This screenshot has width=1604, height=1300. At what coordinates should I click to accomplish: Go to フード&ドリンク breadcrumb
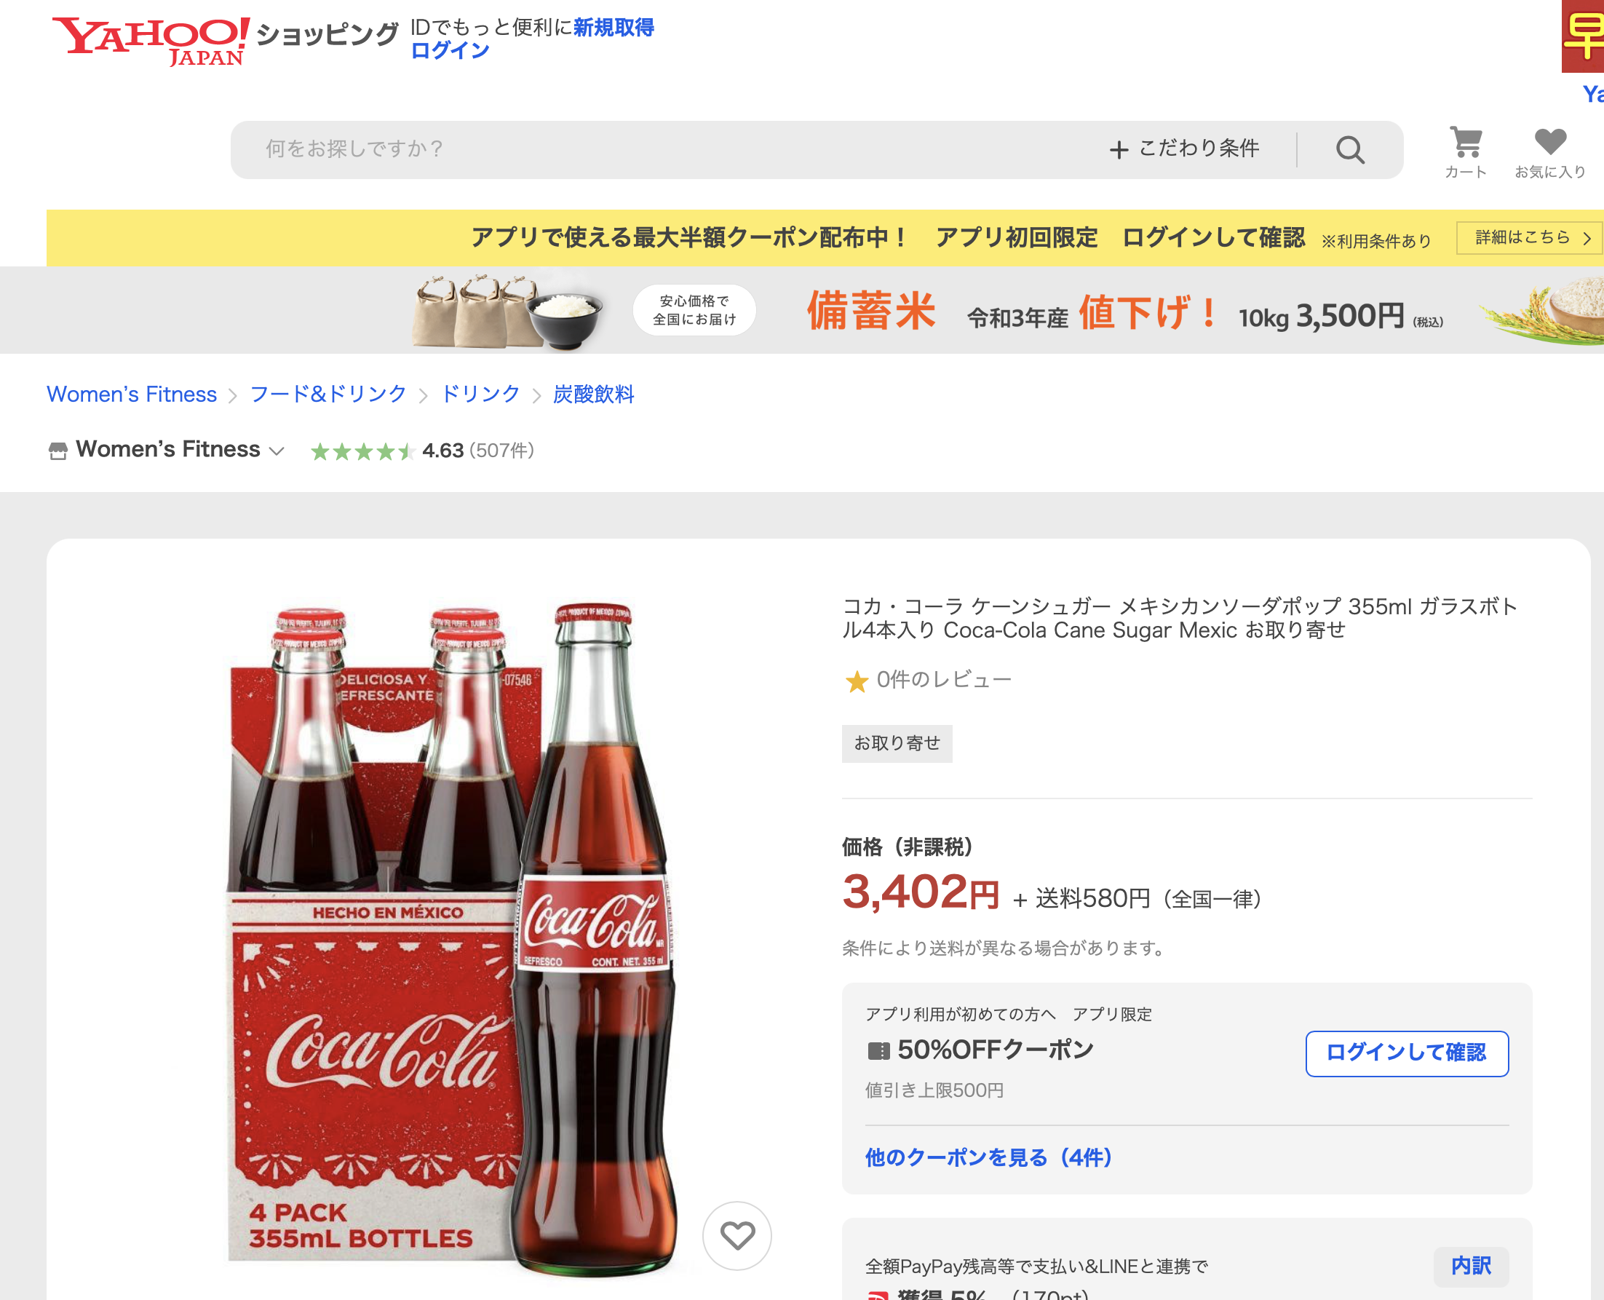328,394
